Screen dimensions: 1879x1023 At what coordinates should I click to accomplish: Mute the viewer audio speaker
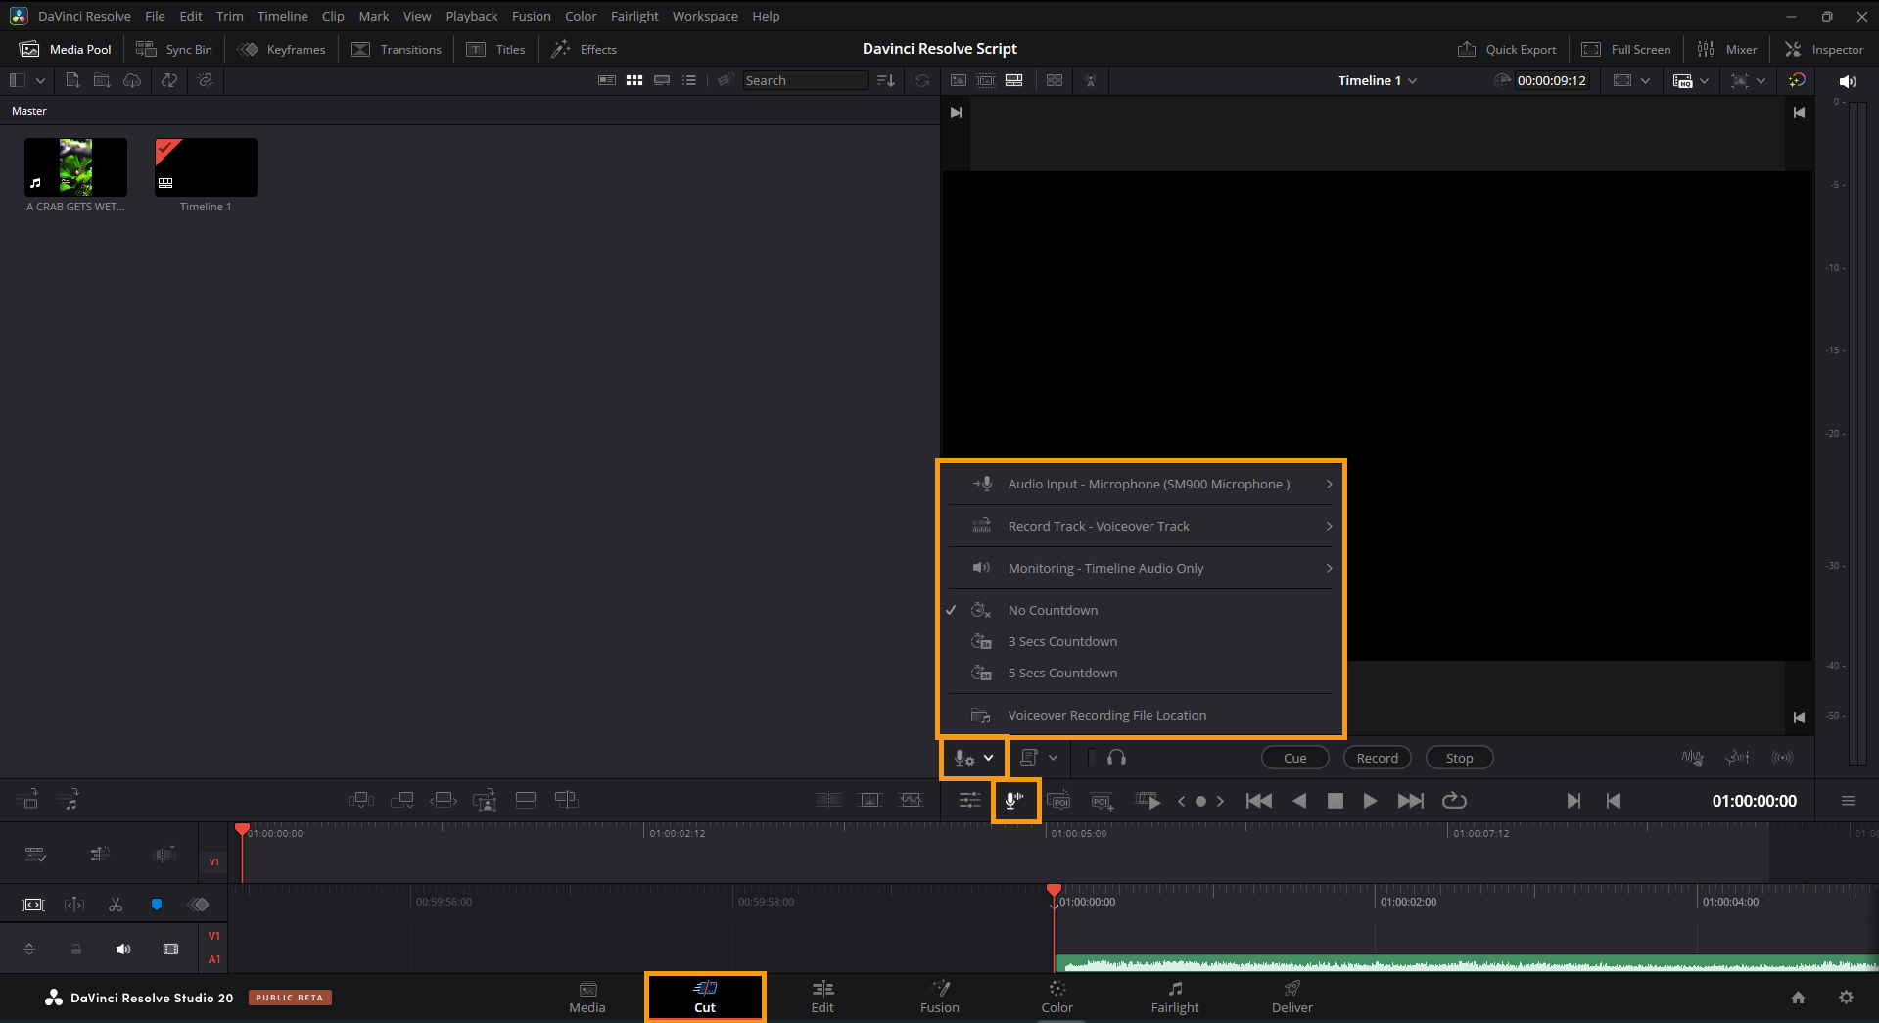pos(1848,81)
